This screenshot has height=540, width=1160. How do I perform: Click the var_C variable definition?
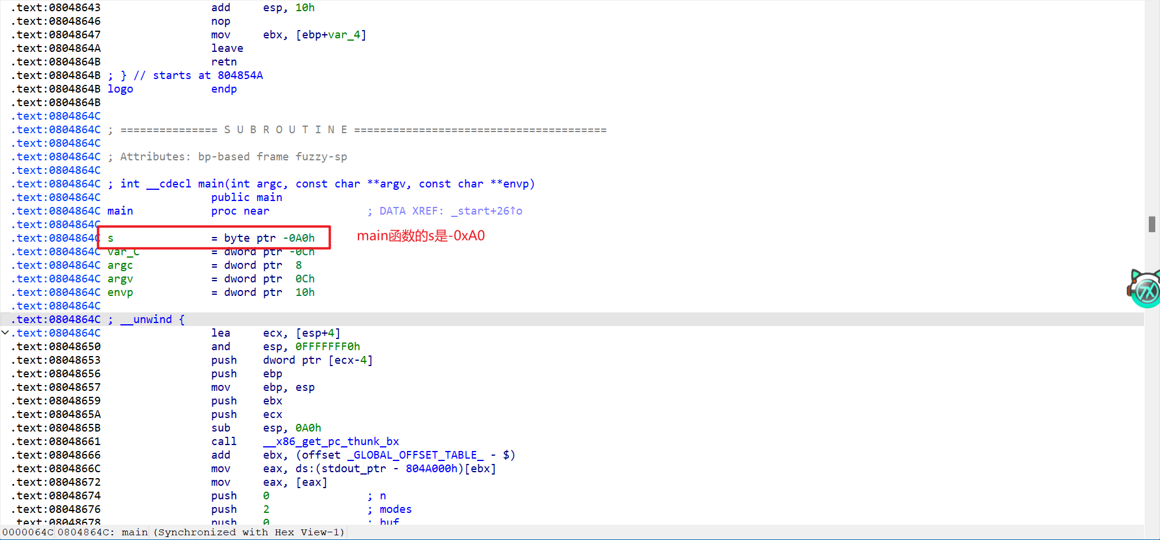pyautogui.click(x=123, y=251)
